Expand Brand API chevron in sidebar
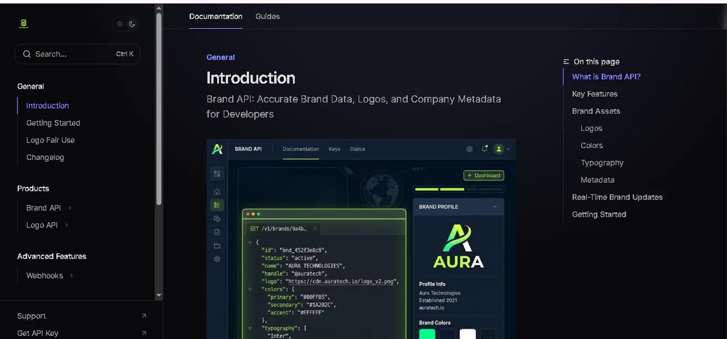727x339 pixels. pos(70,208)
